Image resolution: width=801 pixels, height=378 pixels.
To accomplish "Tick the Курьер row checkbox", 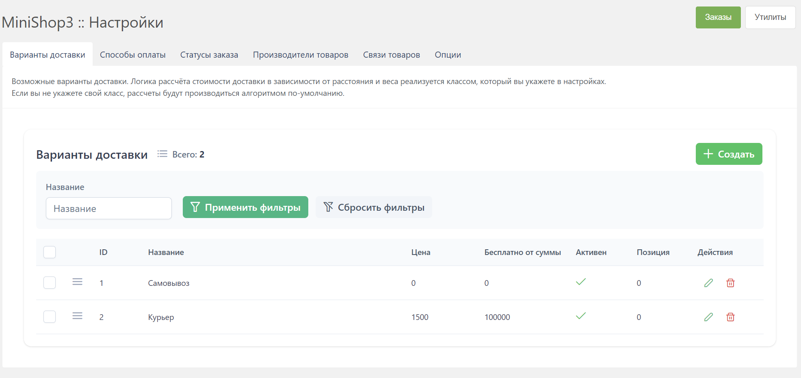I will click(50, 317).
